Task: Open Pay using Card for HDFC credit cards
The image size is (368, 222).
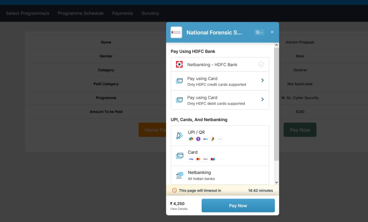Action: (x=220, y=81)
